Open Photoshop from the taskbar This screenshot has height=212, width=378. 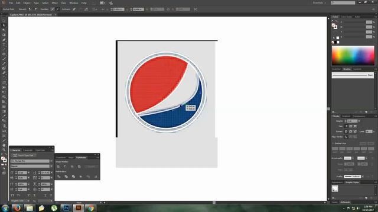tap(66, 208)
